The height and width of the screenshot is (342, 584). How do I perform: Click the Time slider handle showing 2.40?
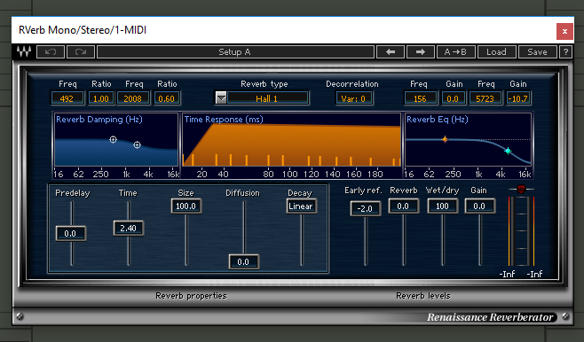tap(128, 228)
